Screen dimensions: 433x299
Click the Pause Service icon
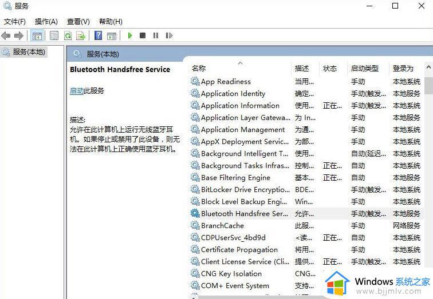(x=156, y=35)
